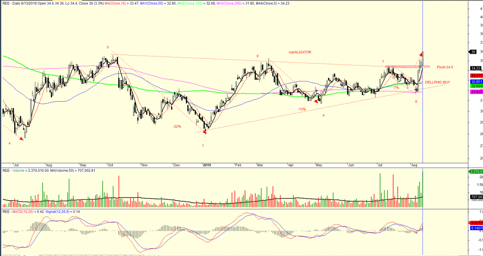The height and width of the screenshot is (256, 483).
Task: Click the red arrow at swing low c
Action: click(x=205, y=132)
